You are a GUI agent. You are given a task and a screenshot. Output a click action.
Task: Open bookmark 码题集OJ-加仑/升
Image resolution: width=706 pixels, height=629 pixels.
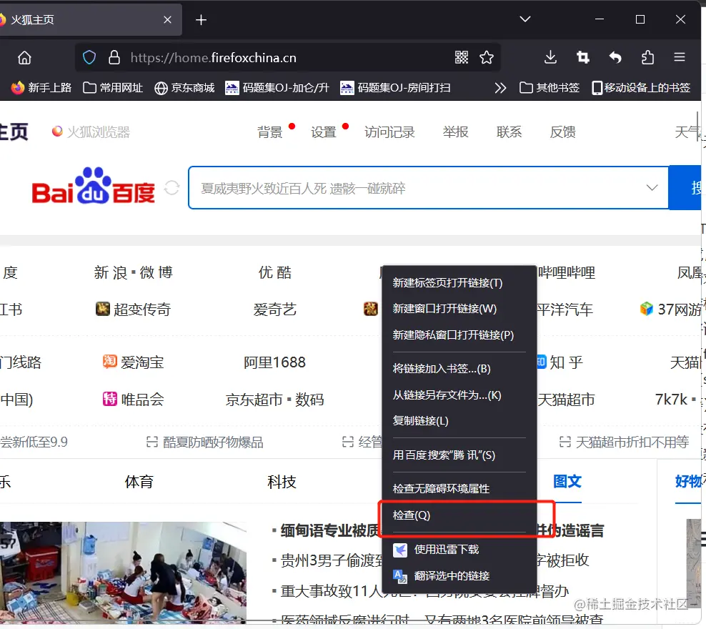click(x=277, y=88)
